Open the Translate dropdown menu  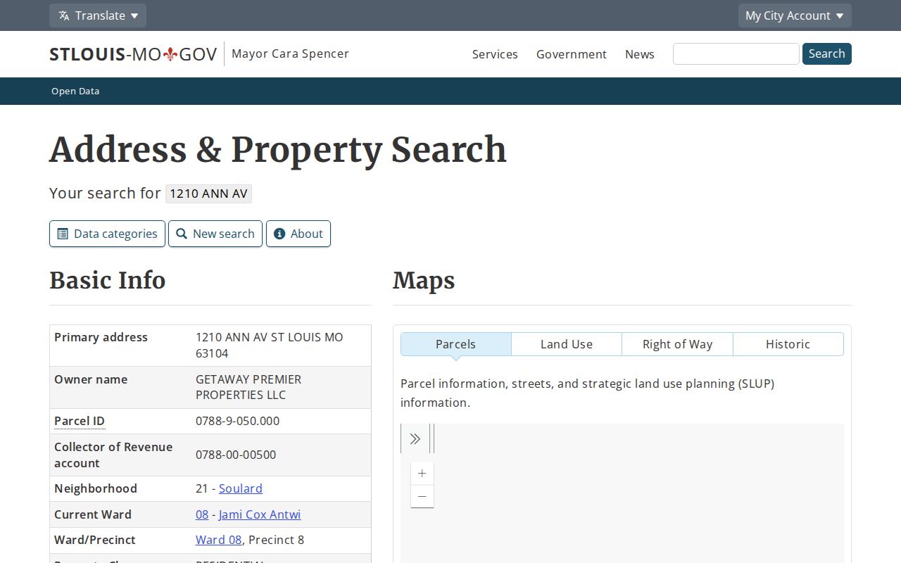(x=98, y=15)
